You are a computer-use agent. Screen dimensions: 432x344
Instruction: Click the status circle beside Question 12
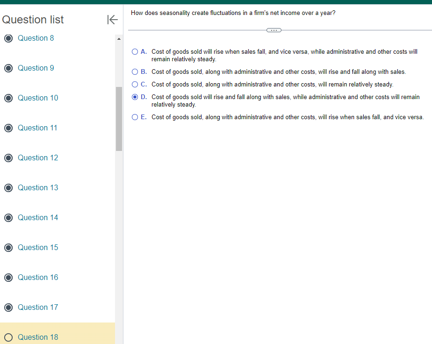pos(8,158)
